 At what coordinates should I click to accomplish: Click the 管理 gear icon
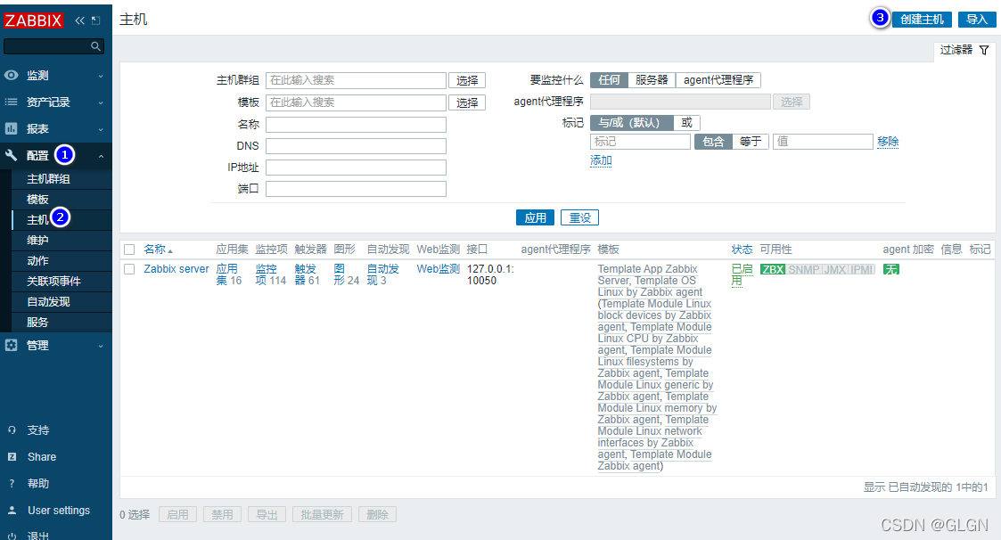(x=12, y=346)
